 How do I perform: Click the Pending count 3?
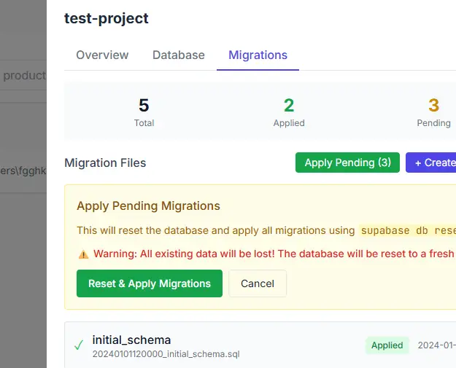433,105
